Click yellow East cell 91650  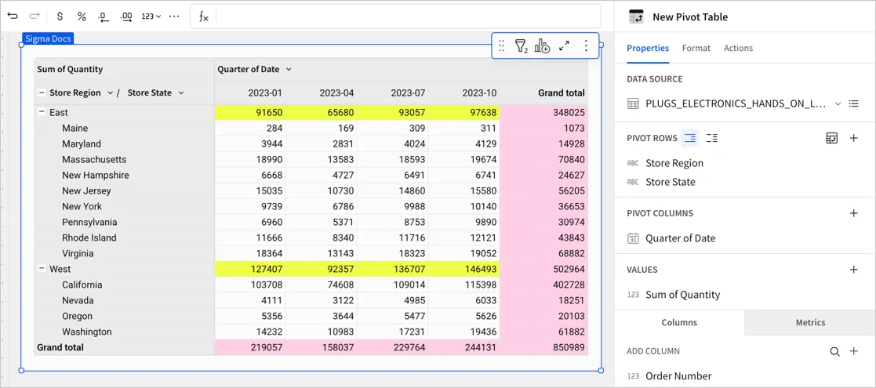coord(250,112)
